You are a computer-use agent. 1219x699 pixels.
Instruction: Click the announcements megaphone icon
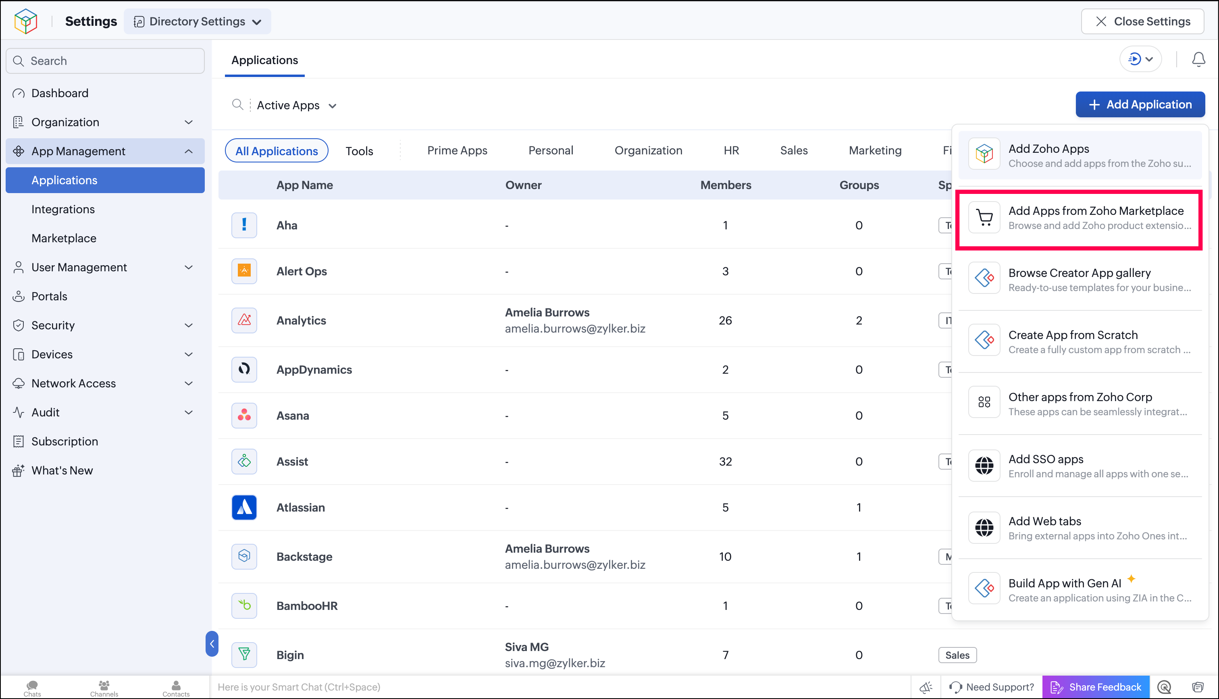(926, 687)
